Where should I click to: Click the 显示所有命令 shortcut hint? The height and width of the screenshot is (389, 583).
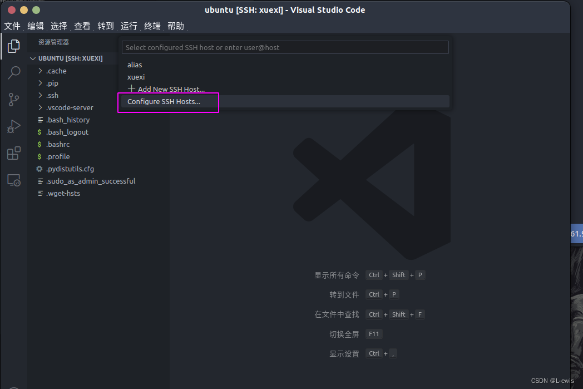337,275
